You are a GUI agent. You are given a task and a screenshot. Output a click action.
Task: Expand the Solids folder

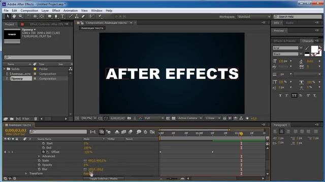[5, 69]
